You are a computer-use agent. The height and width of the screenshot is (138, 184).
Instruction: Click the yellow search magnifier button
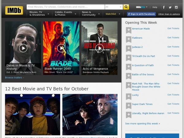tap(126, 7)
